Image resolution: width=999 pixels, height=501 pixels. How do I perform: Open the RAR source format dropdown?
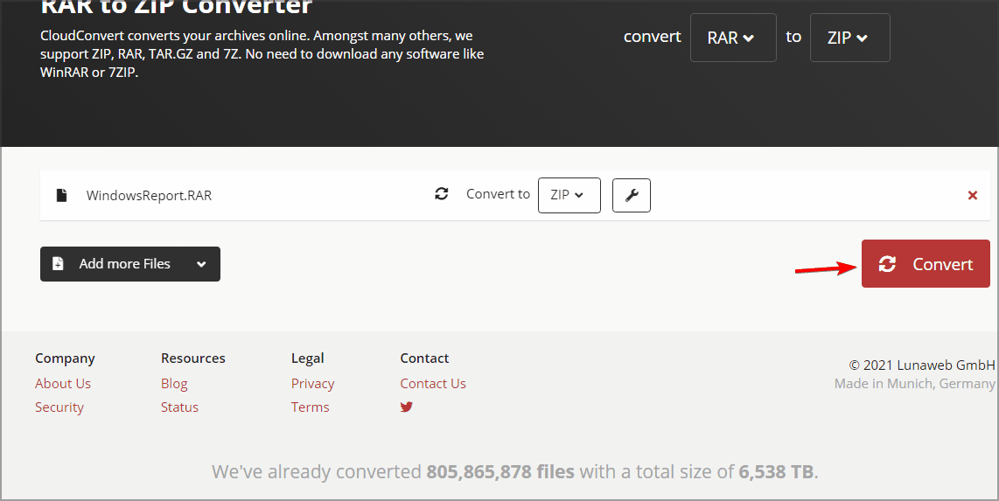click(x=732, y=38)
